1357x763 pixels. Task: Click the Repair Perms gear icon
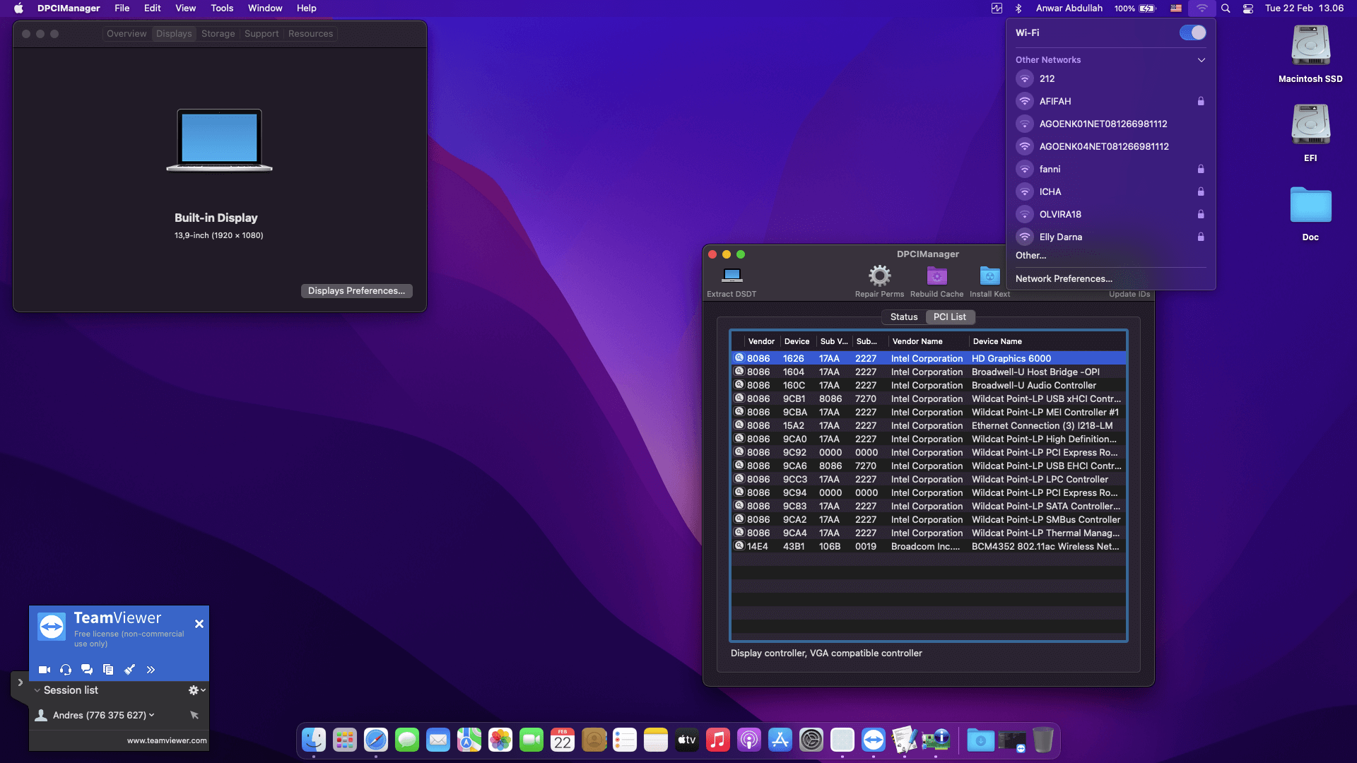pos(879,275)
